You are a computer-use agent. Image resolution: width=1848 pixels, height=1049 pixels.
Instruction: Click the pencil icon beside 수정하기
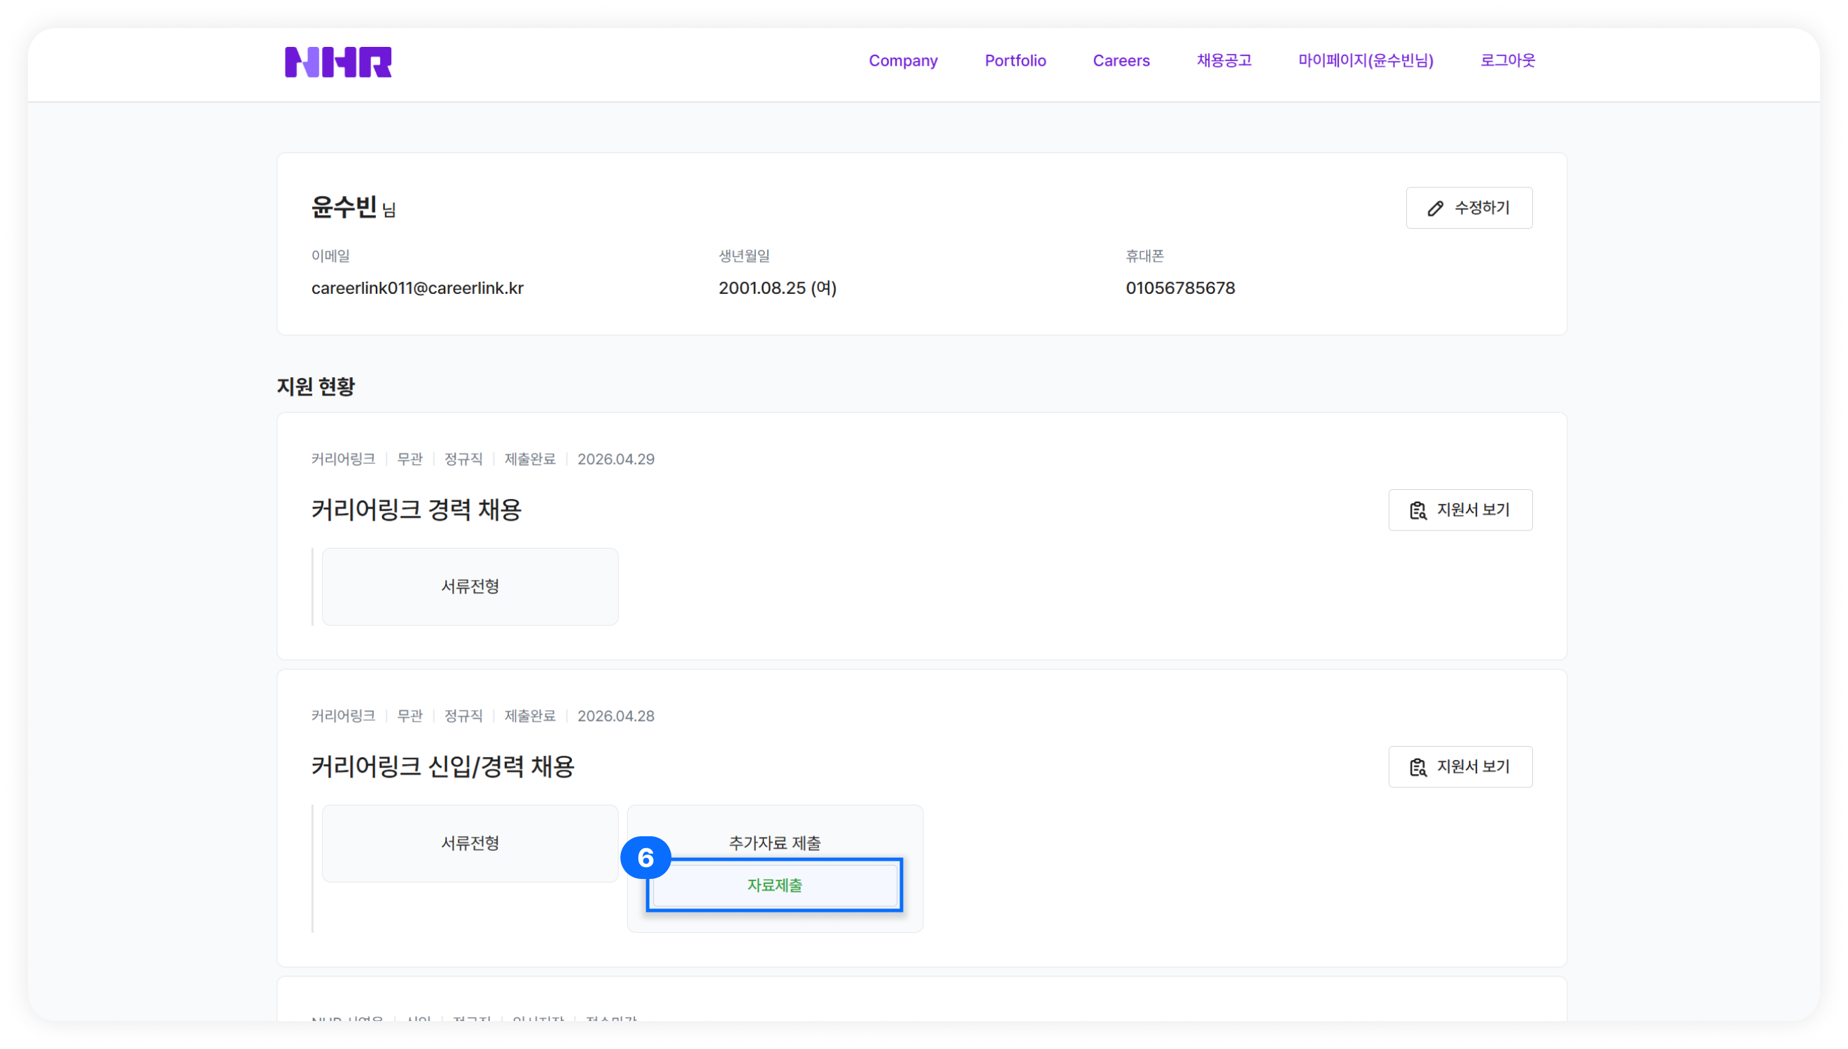1435,209
